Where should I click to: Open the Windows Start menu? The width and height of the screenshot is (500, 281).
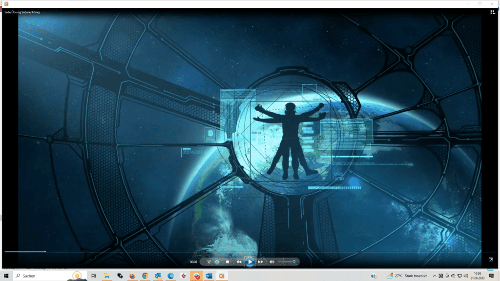(6, 276)
